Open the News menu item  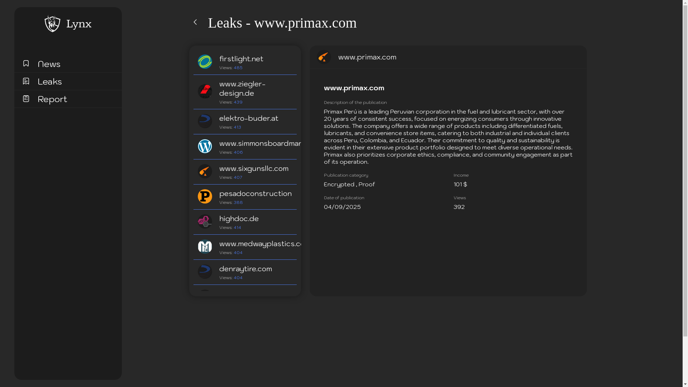point(49,64)
